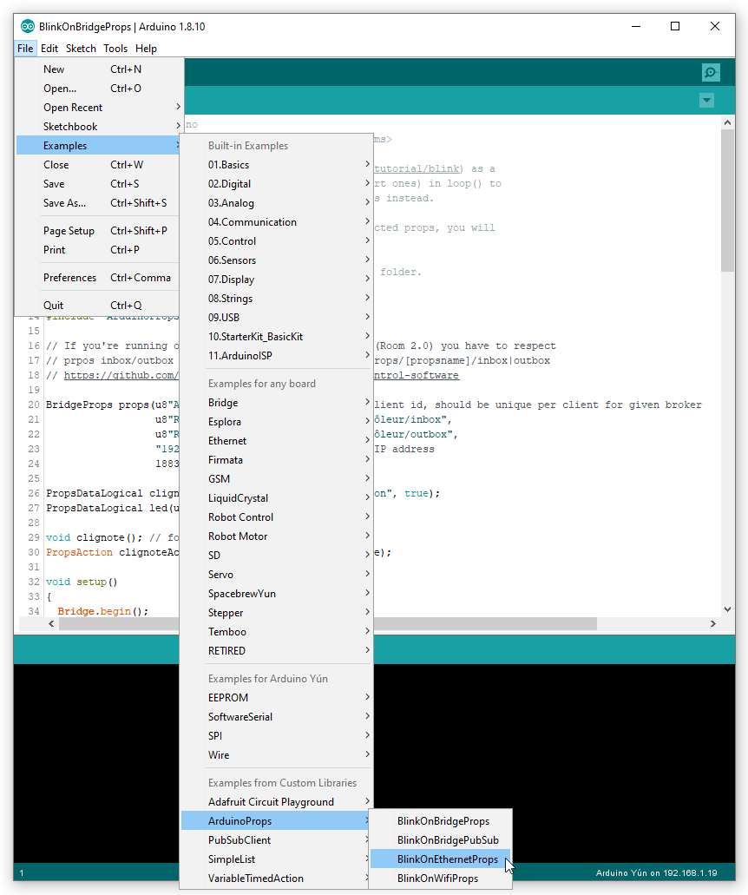Open the File menu
Image resolution: width=748 pixels, height=895 pixels.
(25, 49)
